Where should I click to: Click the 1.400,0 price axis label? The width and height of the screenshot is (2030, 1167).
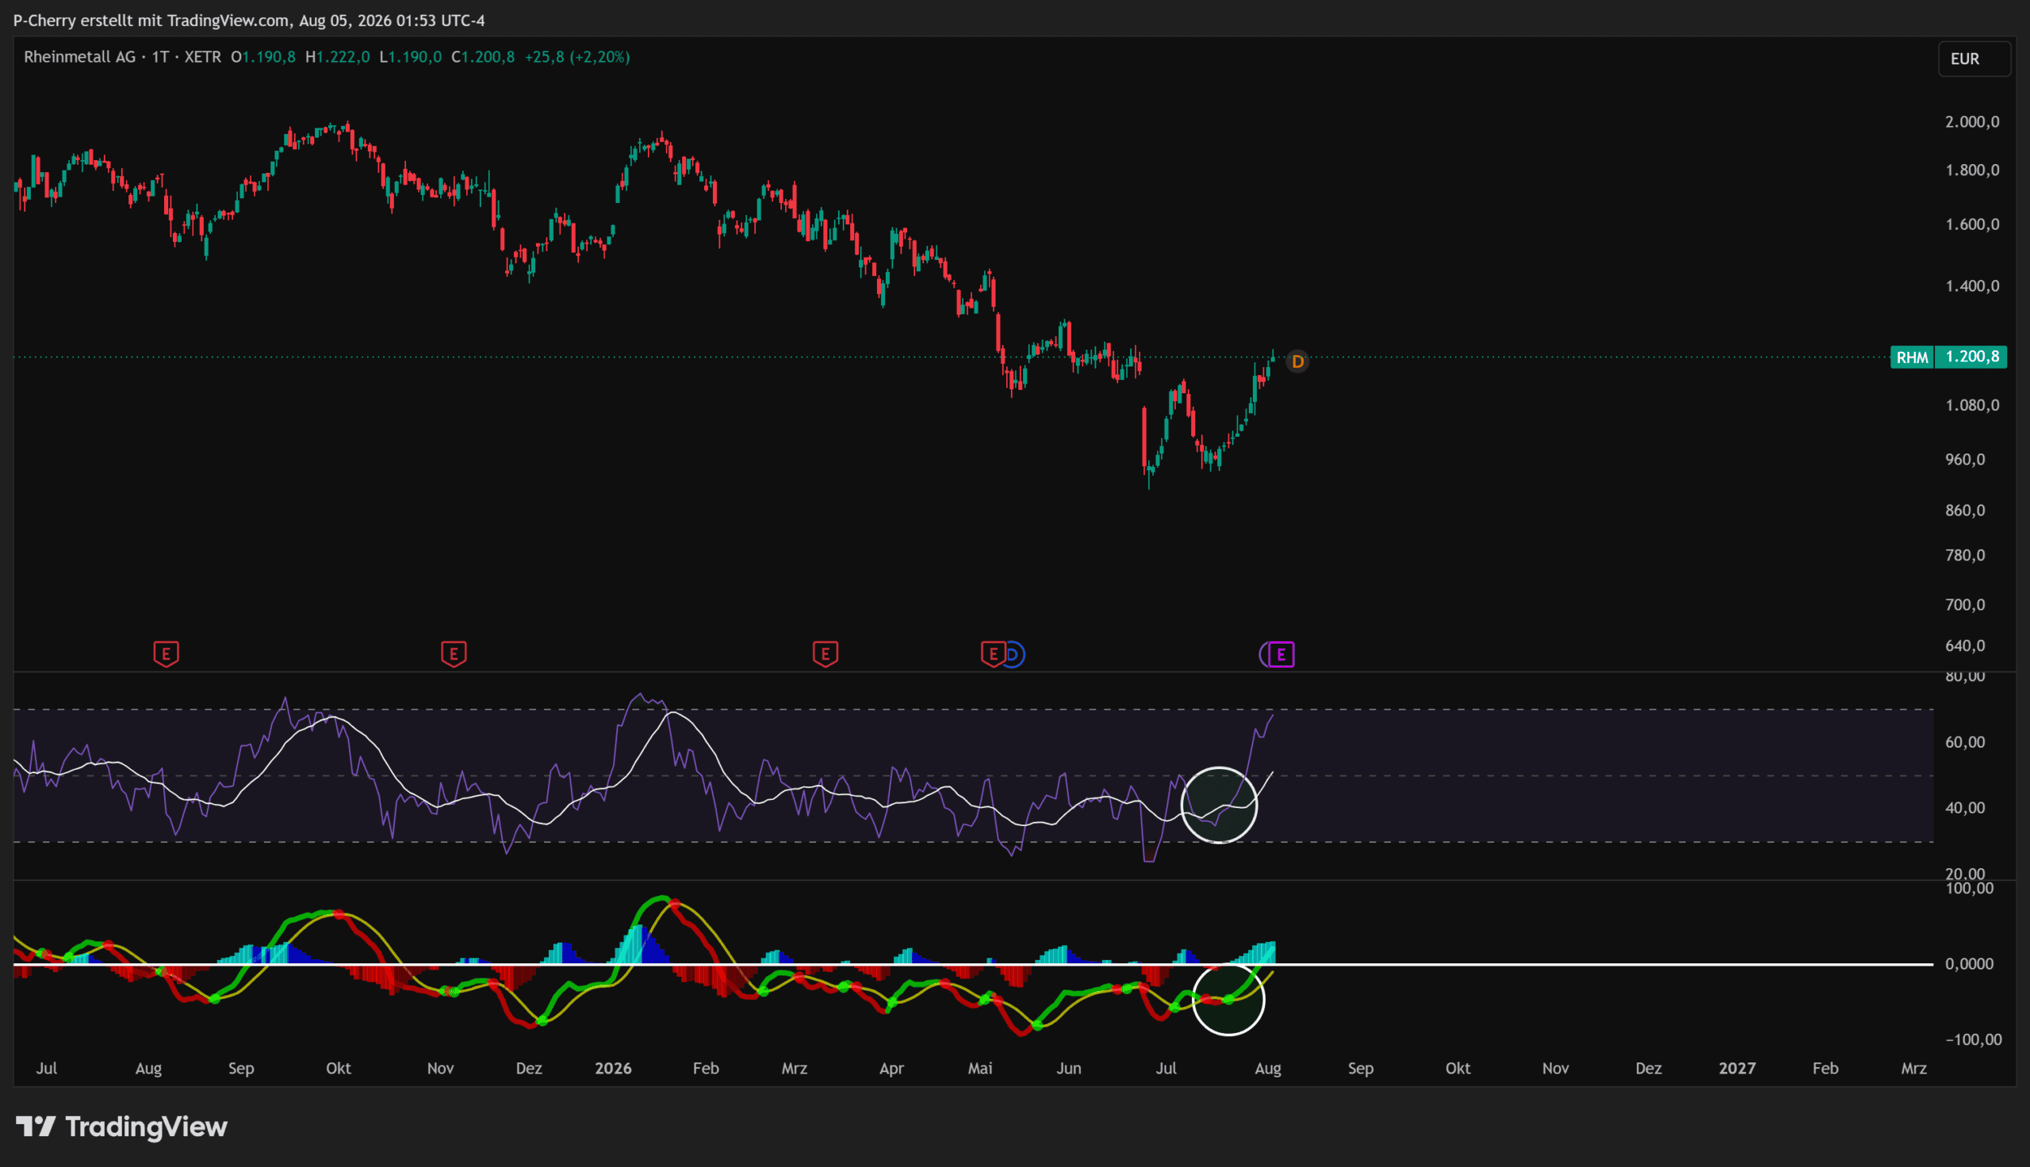(x=1972, y=286)
